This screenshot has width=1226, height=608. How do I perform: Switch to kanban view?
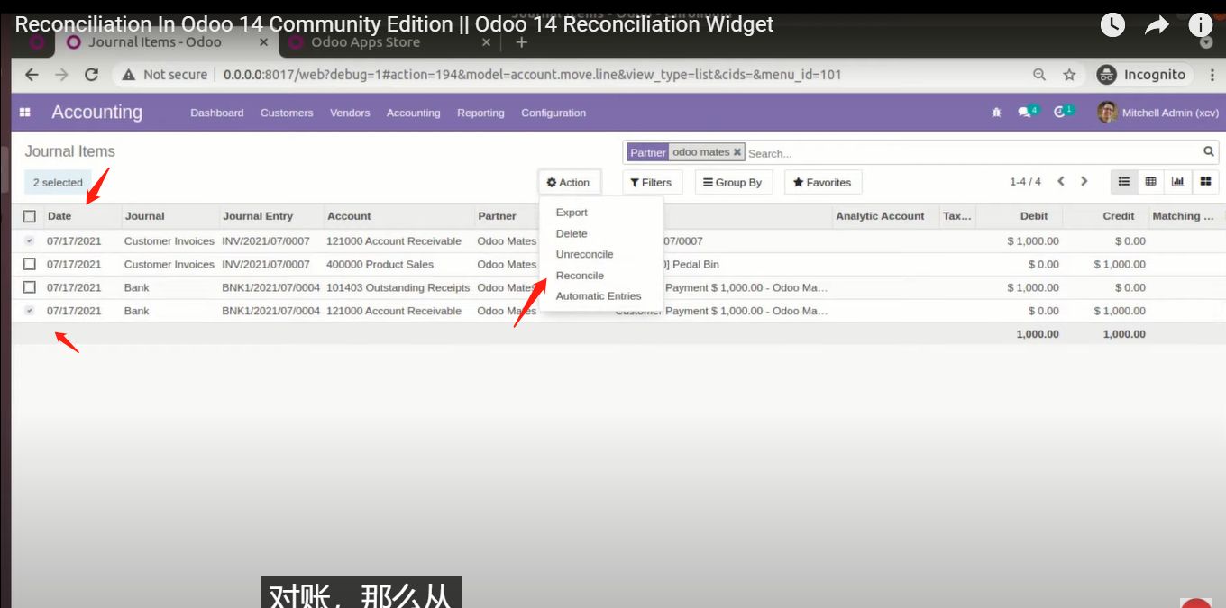(1205, 182)
